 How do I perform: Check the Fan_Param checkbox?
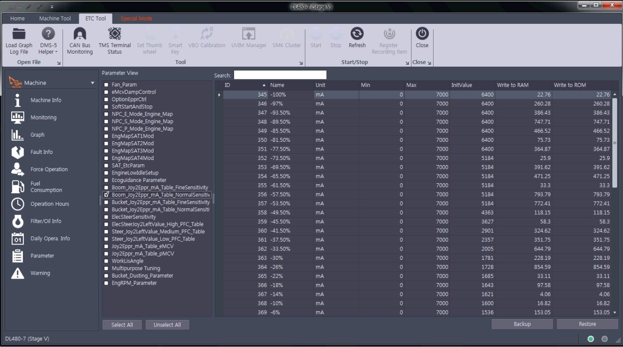coord(107,85)
